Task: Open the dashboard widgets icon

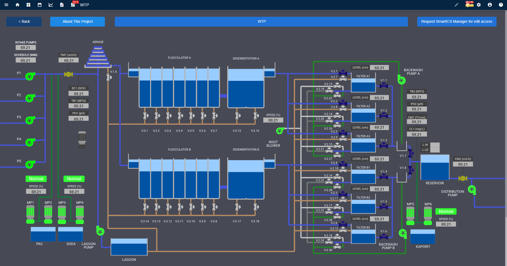Action: click(x=29, y=5)
